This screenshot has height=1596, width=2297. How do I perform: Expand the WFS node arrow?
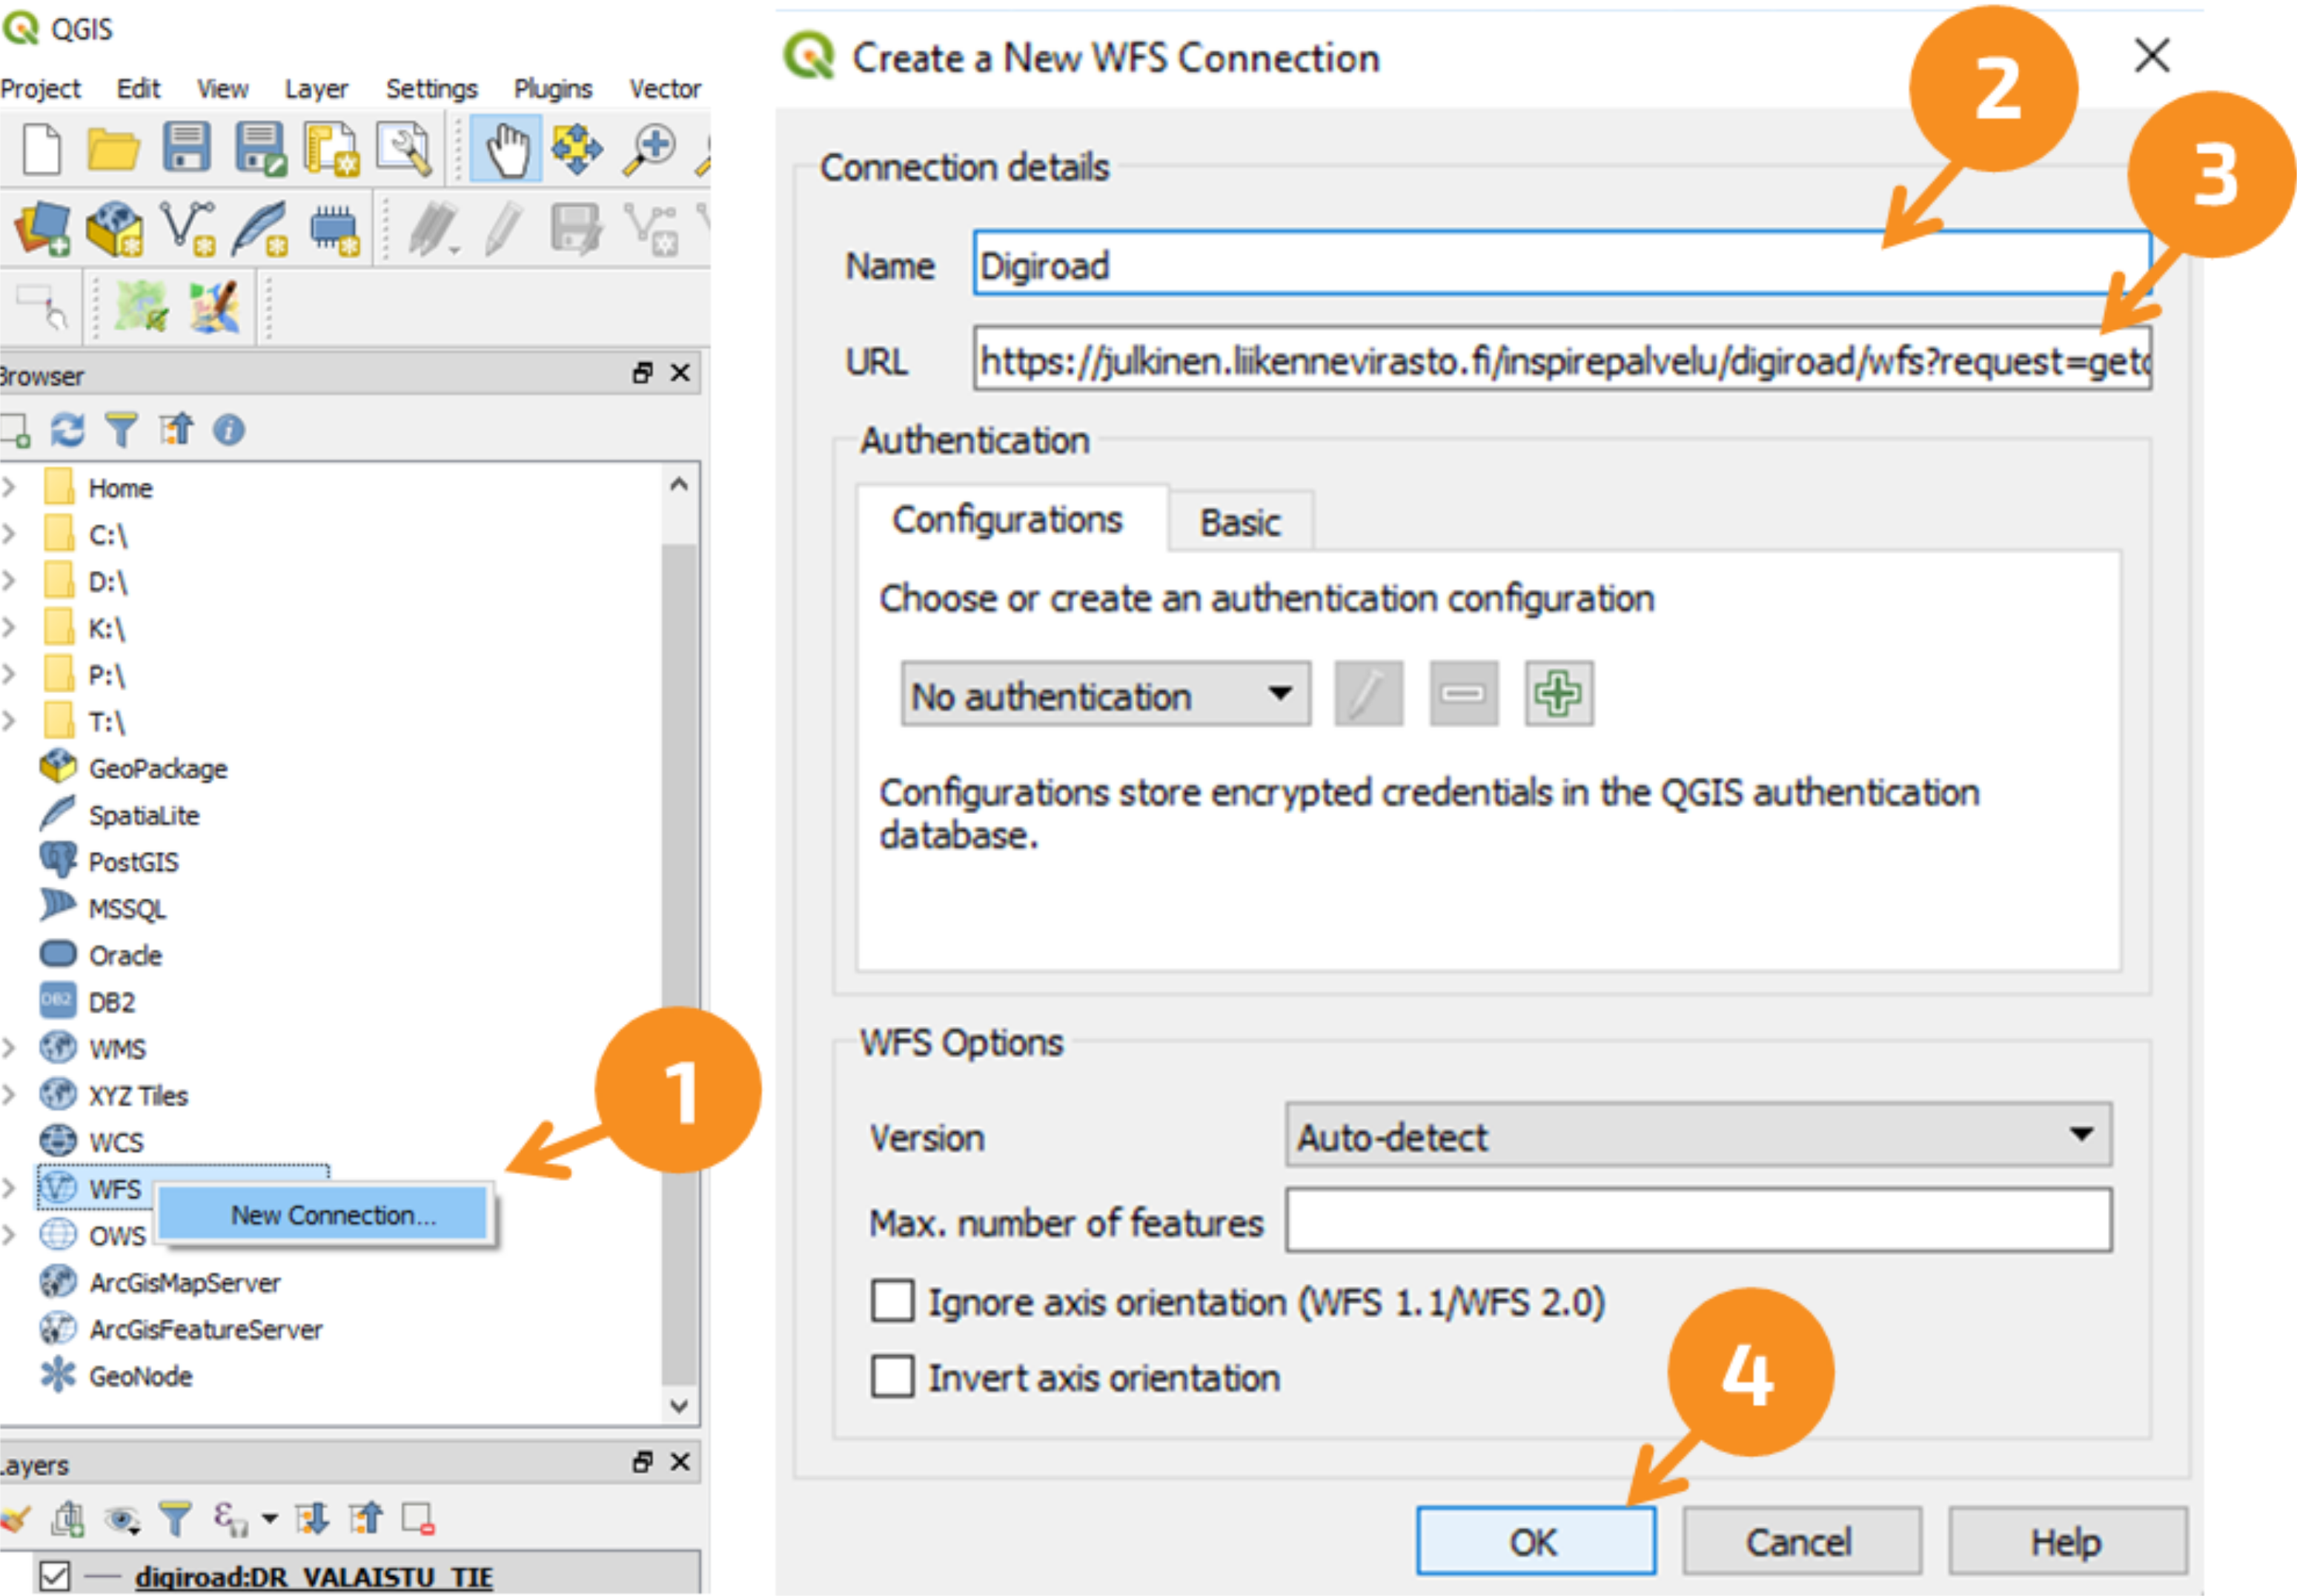pos(9,1188)
